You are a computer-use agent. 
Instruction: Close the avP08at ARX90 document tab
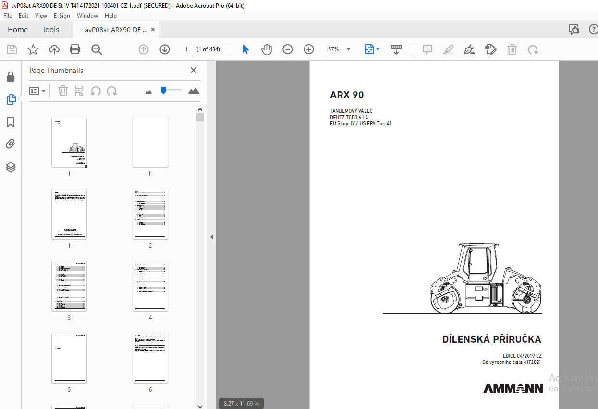153,30
